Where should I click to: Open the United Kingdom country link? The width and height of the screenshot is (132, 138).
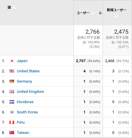30,92
